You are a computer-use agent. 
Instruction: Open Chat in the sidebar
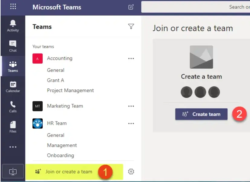coord(13,46)
